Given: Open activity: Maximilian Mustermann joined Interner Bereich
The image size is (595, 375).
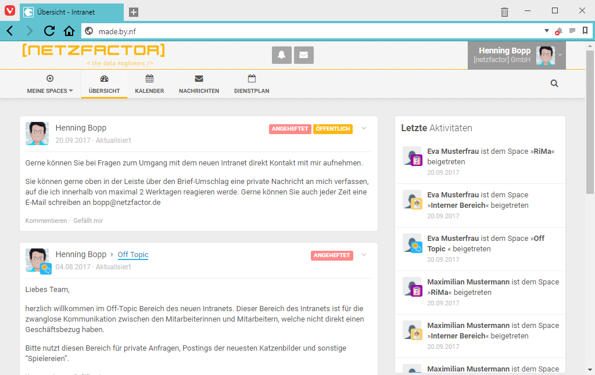Looking at the screenshot, I should tap(480, 336).
